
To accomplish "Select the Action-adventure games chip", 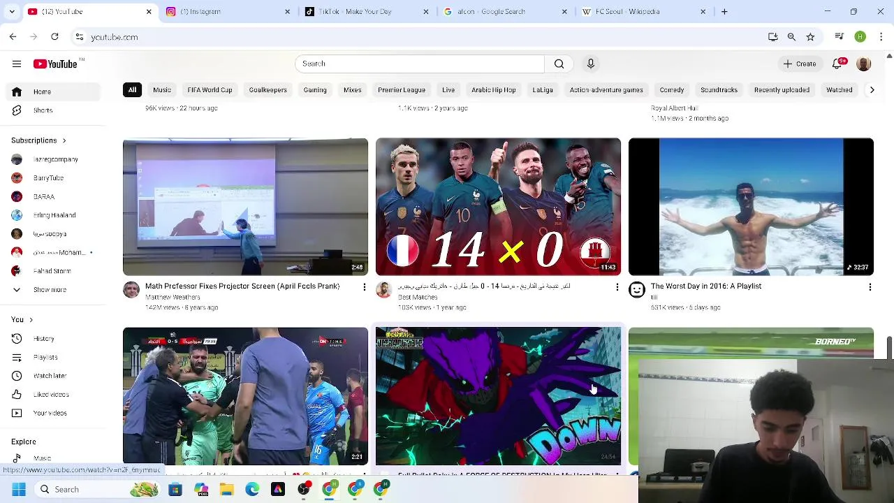I will (606, 90).
